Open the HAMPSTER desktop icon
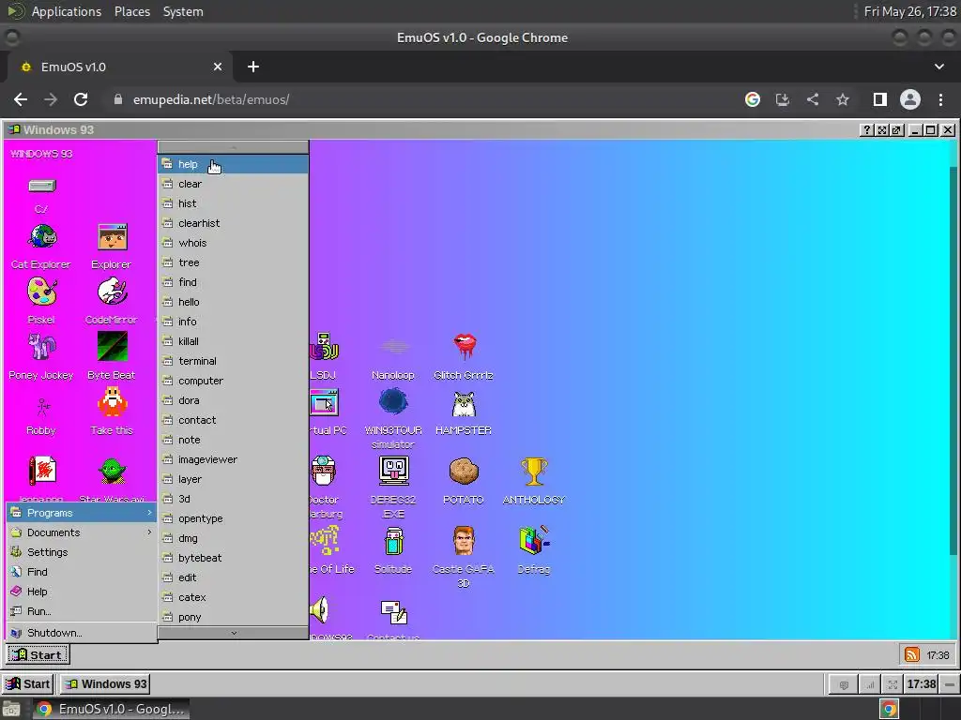 [464, 404]
